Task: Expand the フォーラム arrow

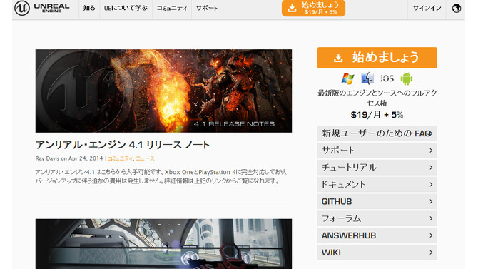Action: [x=431, y=218]
